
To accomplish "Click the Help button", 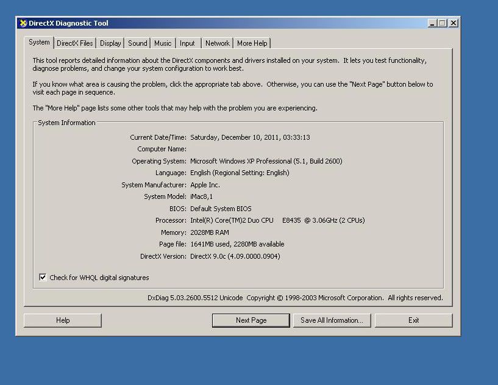I will coord(63,320).
